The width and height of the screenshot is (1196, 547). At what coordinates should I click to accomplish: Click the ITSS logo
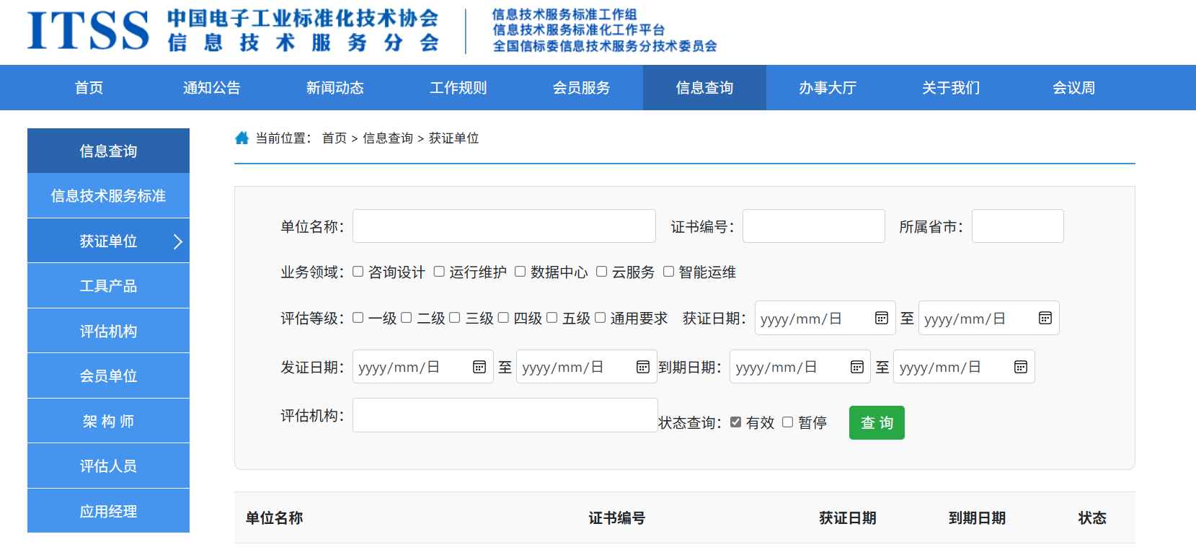click(88, 31)
